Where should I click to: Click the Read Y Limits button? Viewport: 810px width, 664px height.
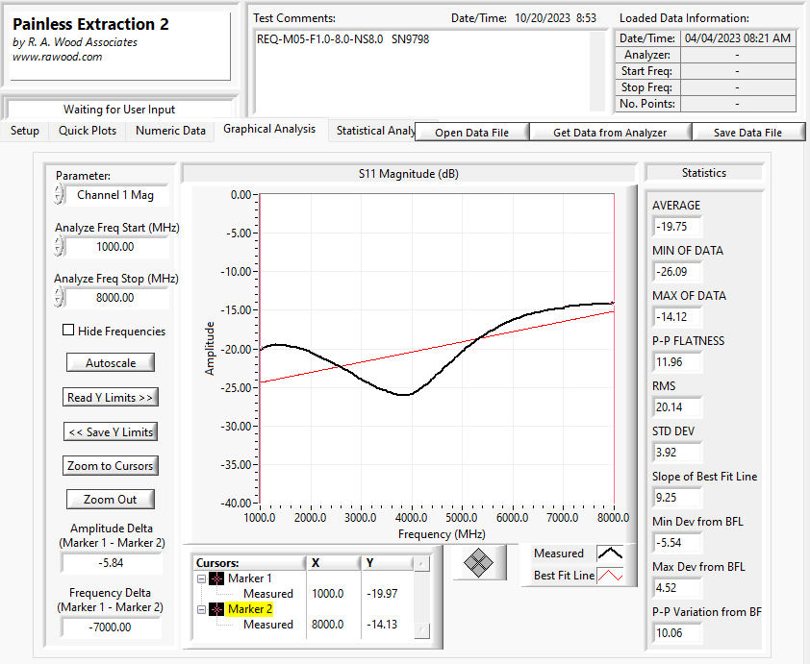coord(110,397)
